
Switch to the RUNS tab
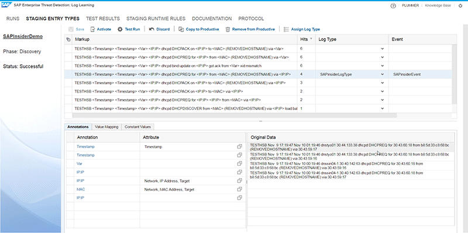(x=13, y=19)
